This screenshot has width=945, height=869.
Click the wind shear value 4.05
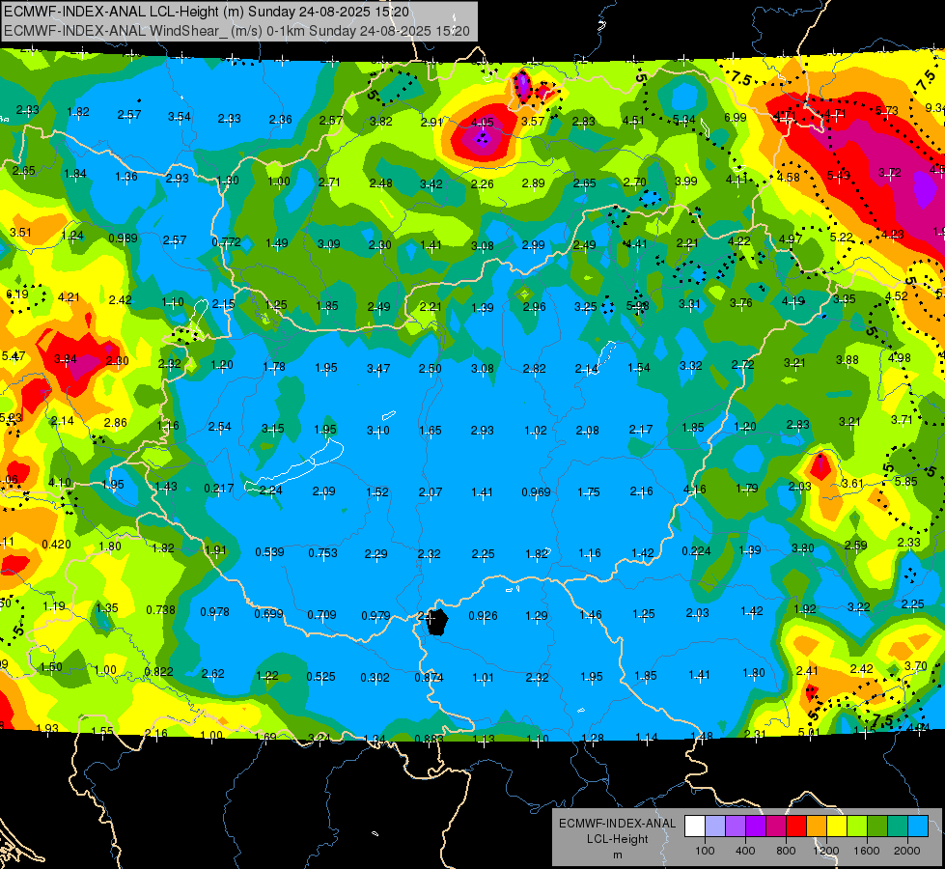pos(482,123)
